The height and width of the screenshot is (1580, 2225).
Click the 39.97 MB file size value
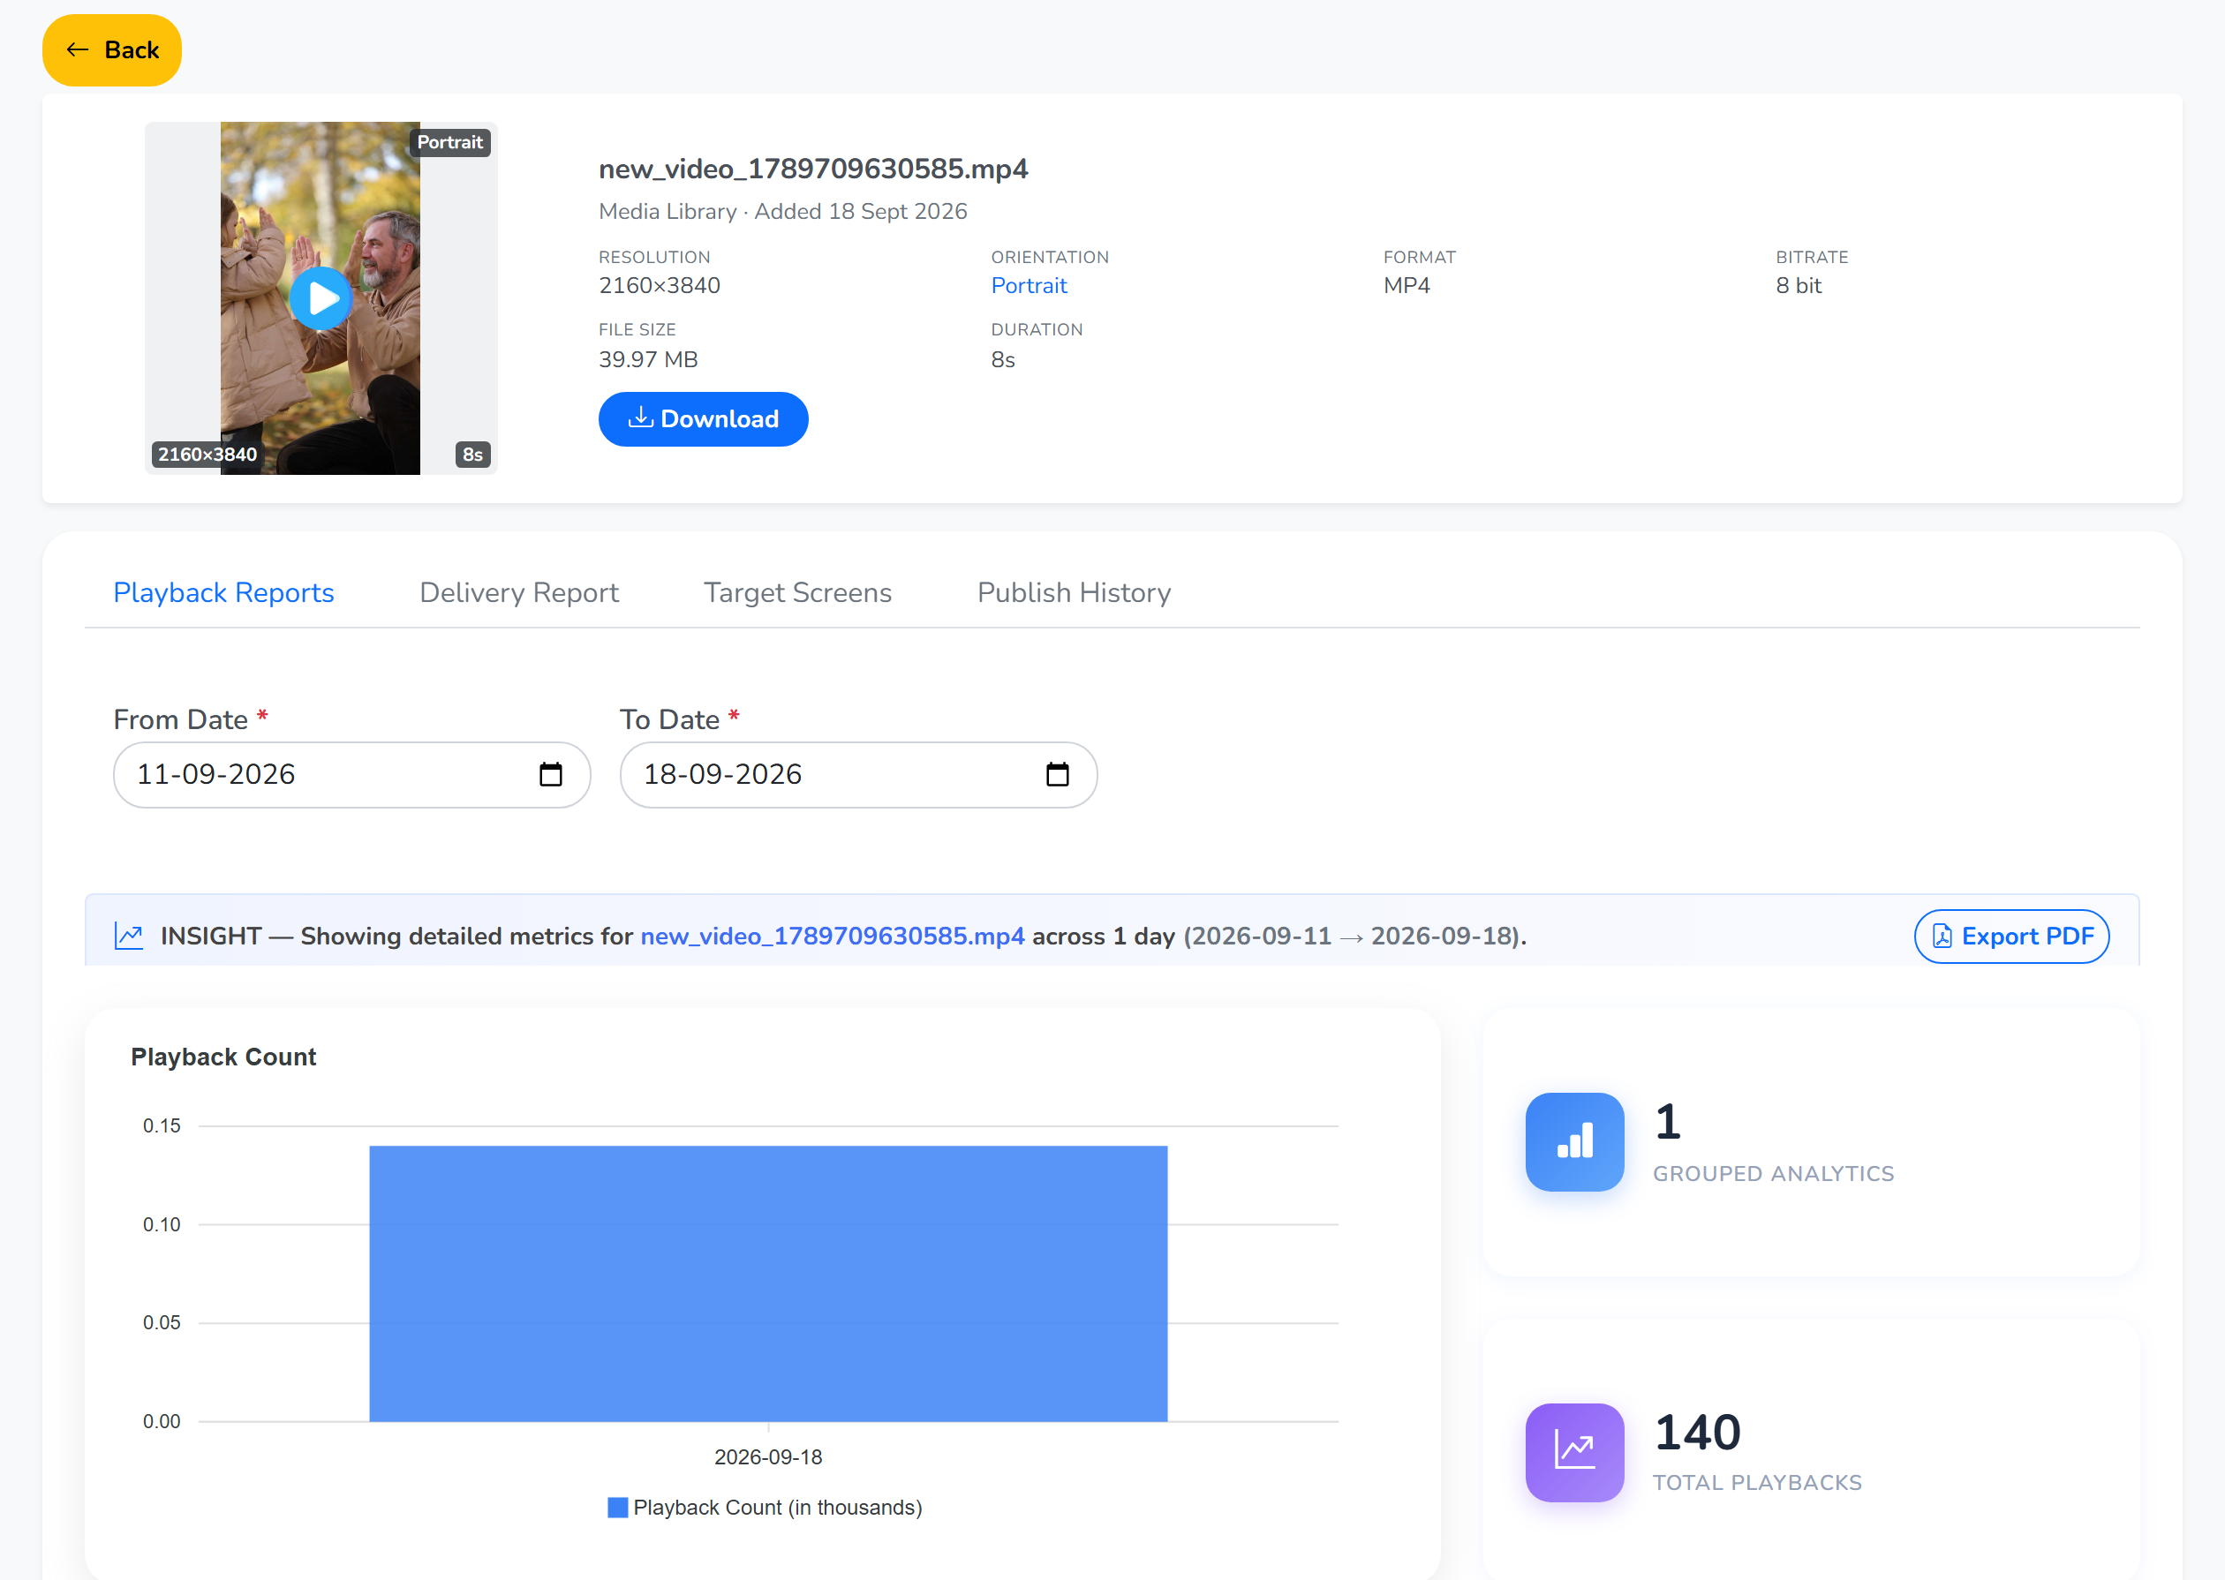(x=648, y=359)
